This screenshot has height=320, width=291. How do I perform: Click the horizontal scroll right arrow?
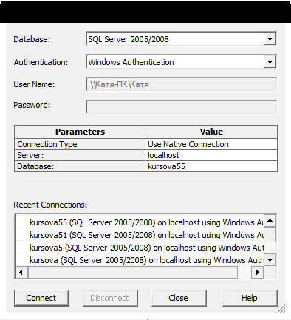(258, 272)
